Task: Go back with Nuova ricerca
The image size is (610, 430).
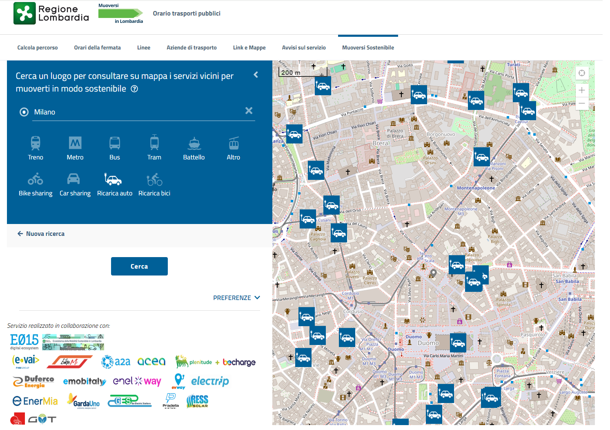Action: [41, 234]
